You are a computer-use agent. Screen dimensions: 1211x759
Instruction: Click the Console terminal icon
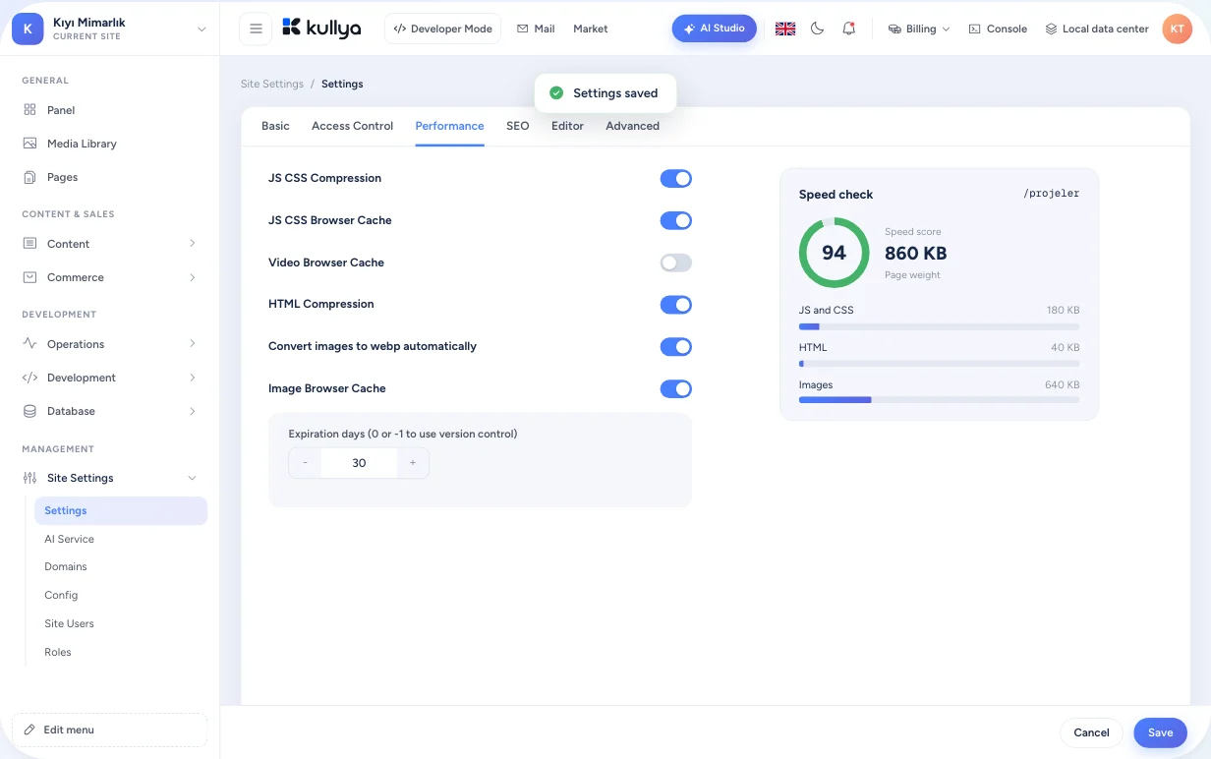[x=974, y=29]
